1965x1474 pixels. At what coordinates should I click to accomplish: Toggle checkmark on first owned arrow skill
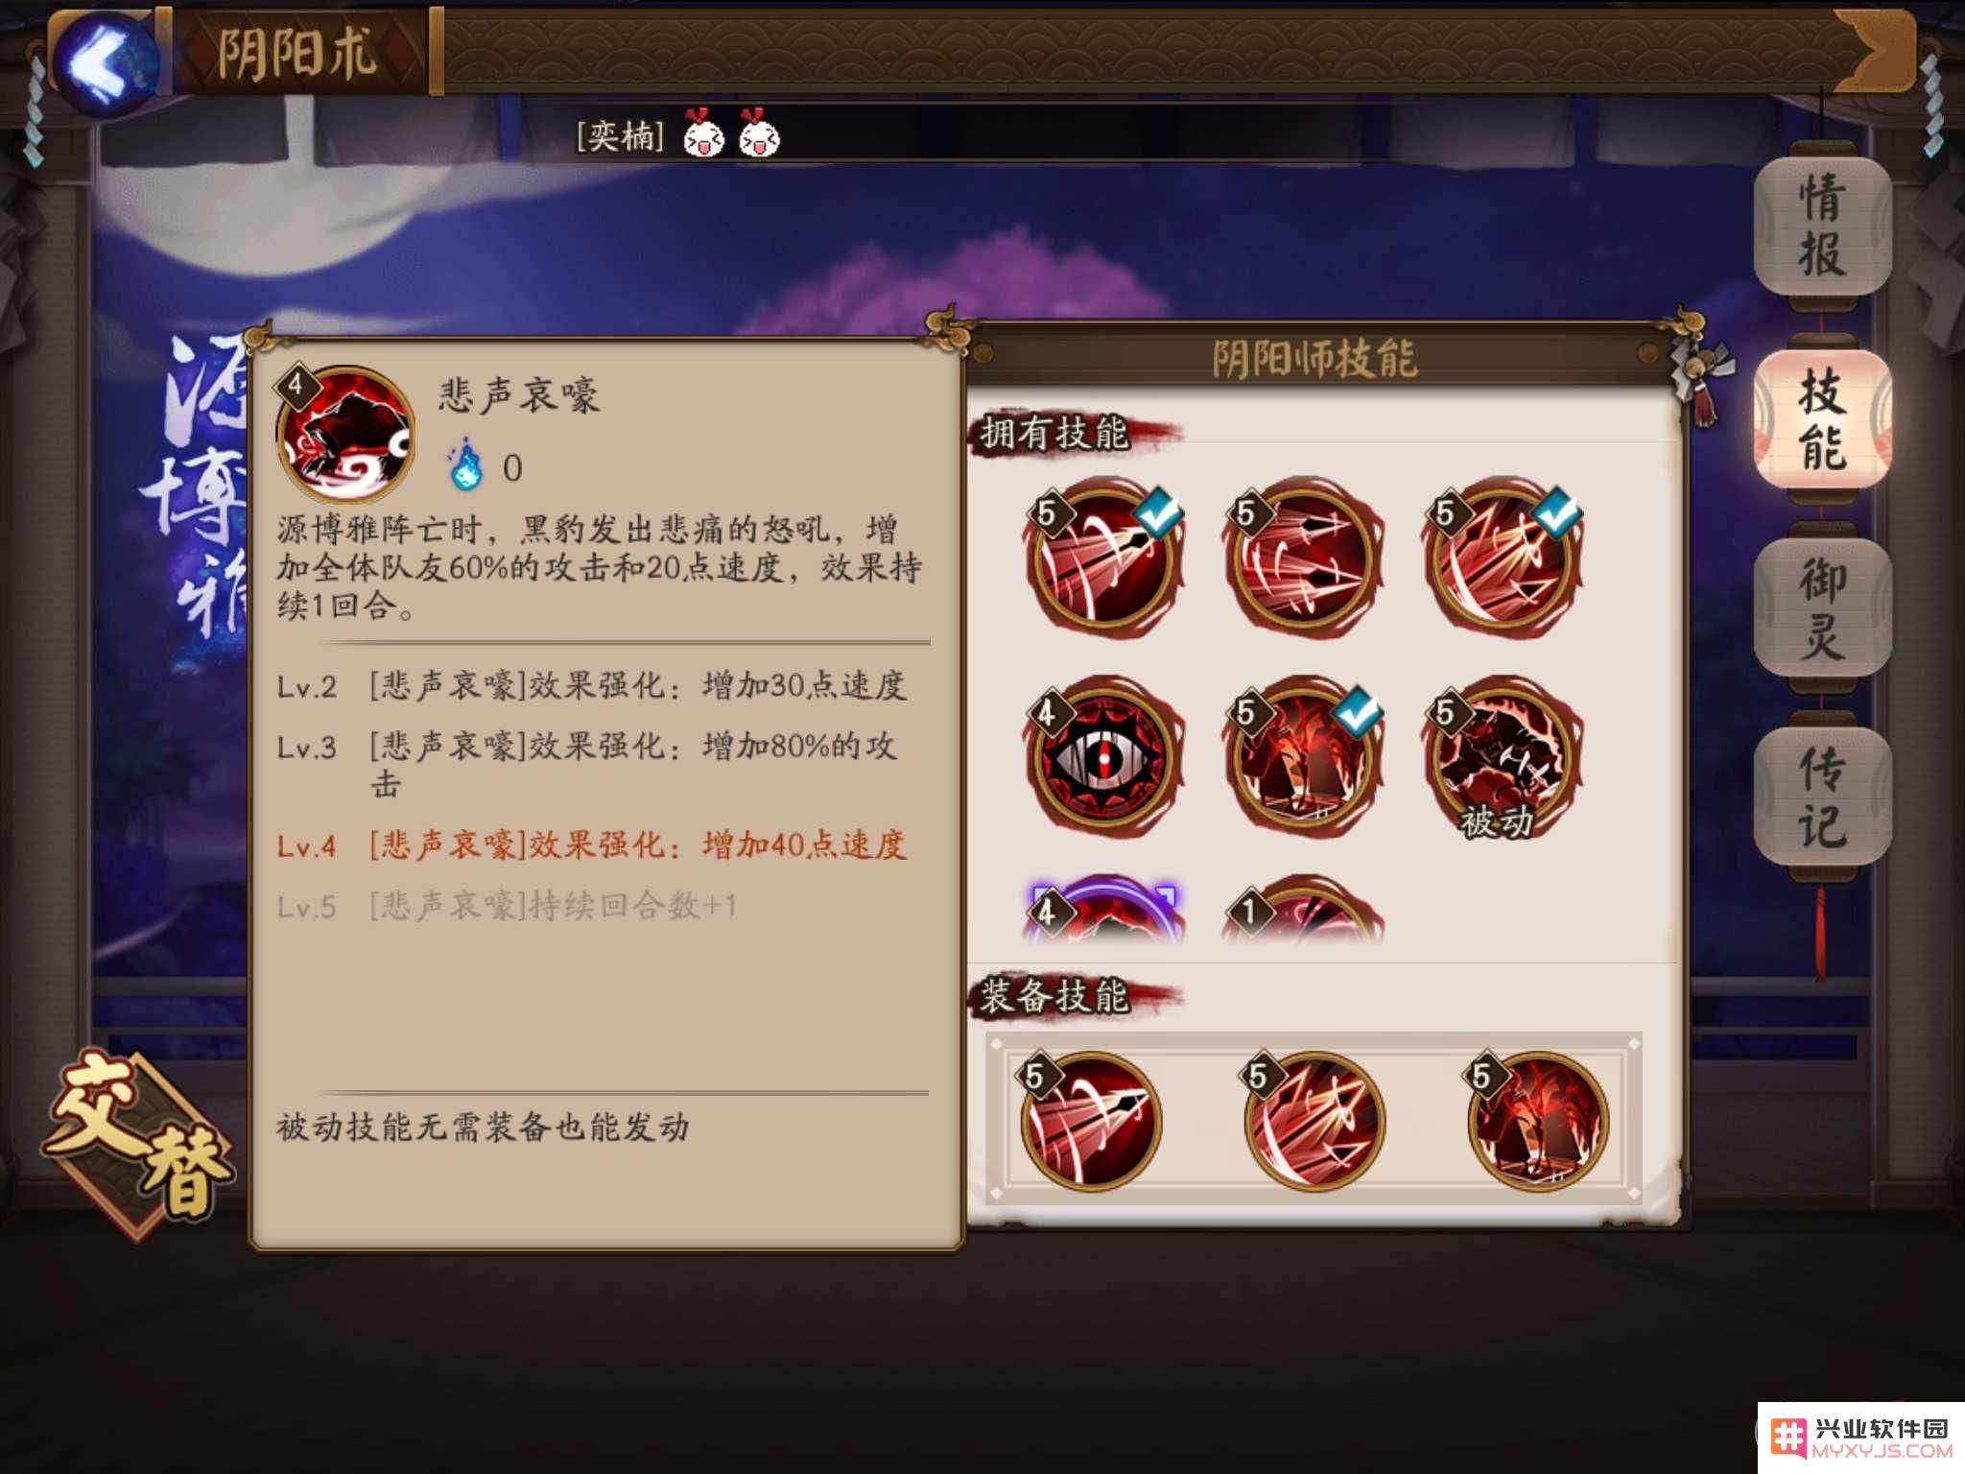(1105, 557)
